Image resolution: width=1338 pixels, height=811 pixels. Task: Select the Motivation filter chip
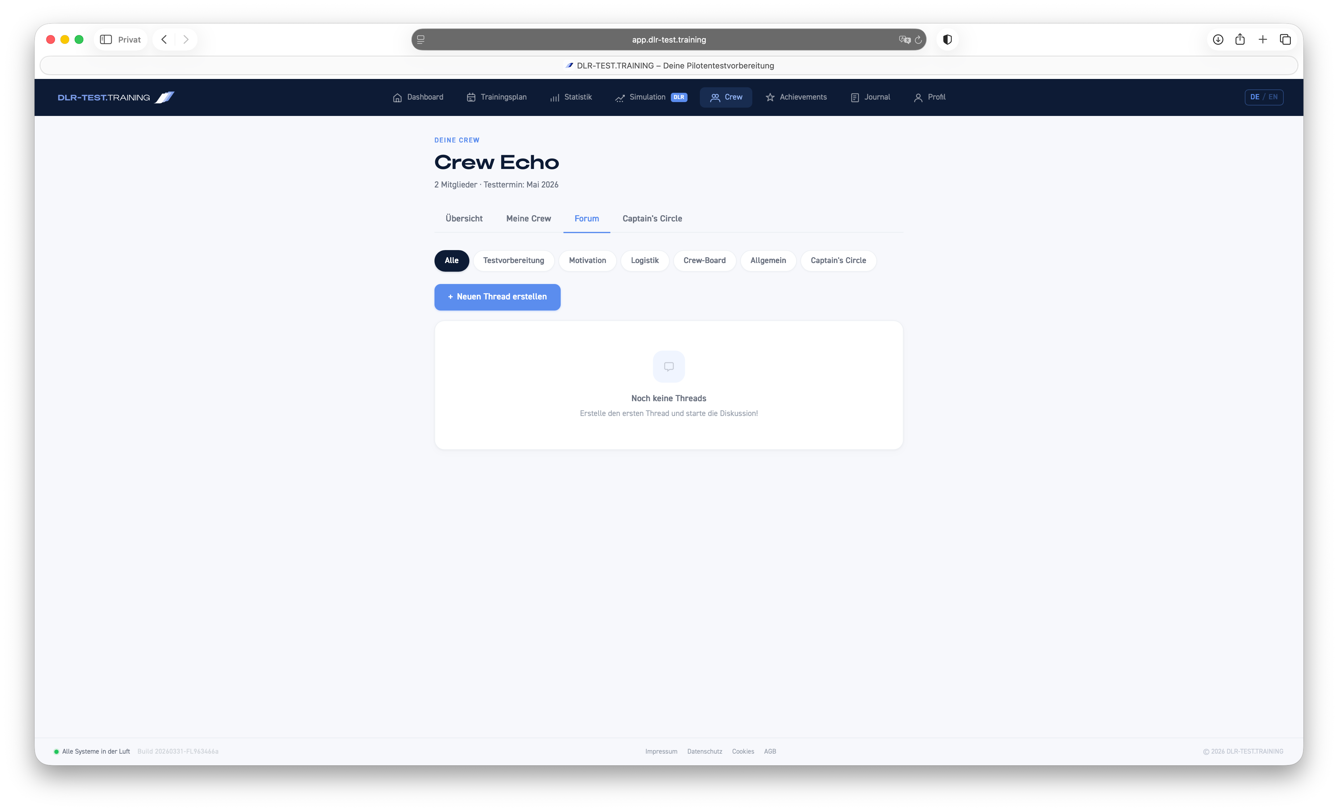pyautogui.click(x=587, y=261)
